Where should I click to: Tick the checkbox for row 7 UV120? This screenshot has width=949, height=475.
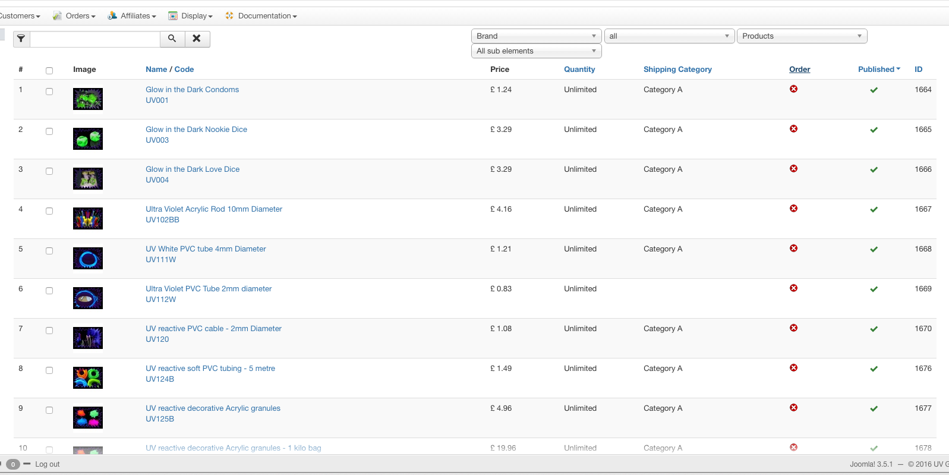click(49, 331)
